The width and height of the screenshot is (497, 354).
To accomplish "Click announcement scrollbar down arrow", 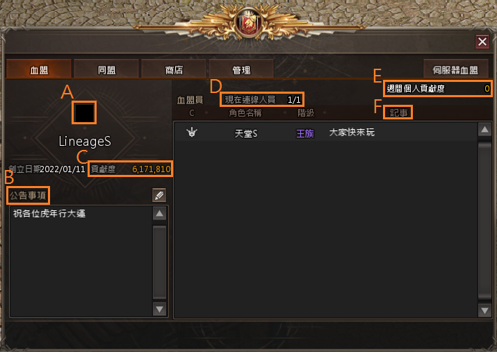I will click(x=159, y=309).
